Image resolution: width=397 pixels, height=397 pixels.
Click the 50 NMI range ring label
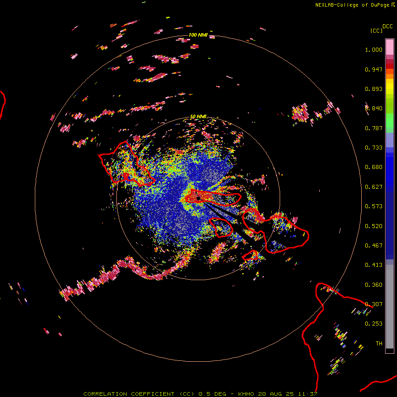198,117
